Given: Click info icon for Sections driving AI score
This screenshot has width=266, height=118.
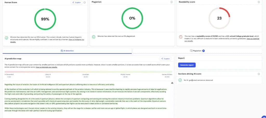Looking at the screenshot, I should 259,74.
